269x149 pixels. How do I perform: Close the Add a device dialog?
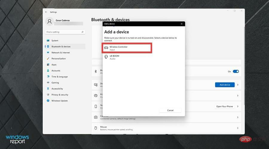[x=181, y=24]
